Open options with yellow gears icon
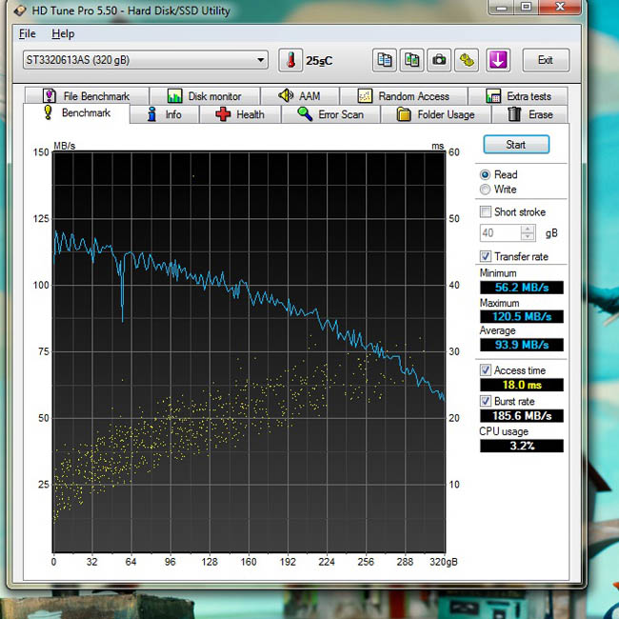 467,60
